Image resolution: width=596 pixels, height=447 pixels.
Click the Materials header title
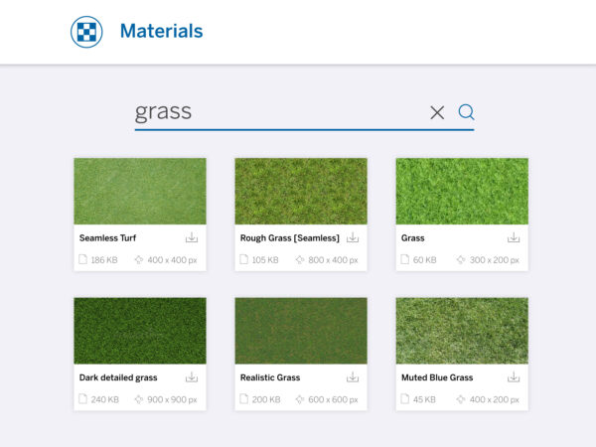tap(161, 32)
